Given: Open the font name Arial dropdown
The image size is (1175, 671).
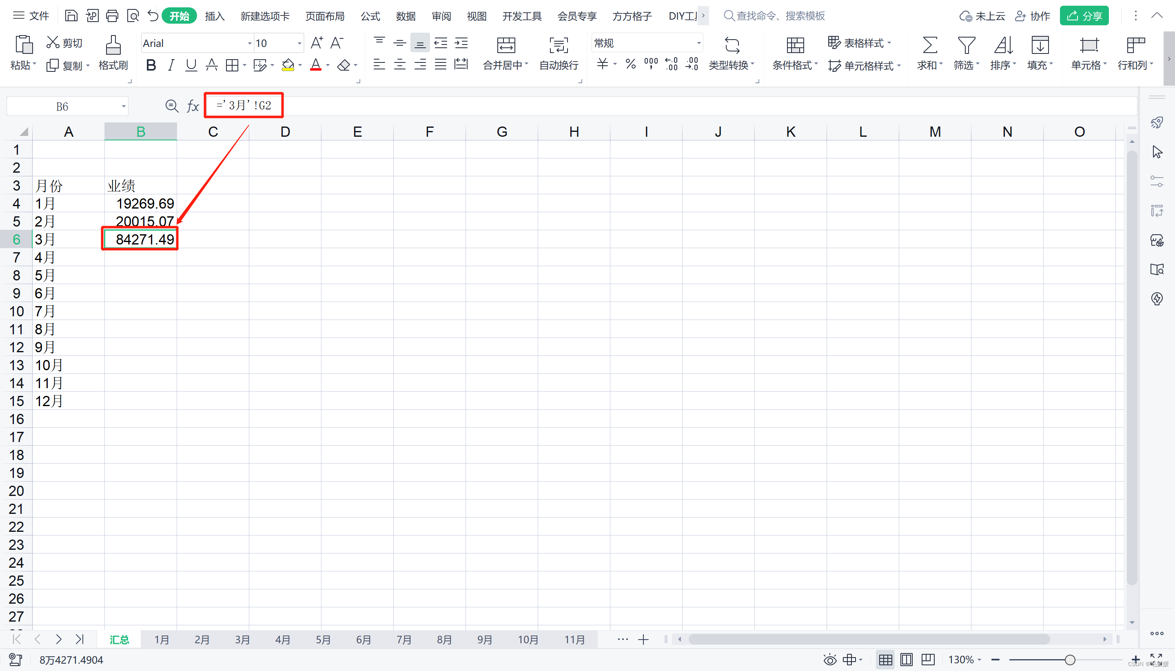Looking at the screenshot, I should [x=250, y=43].
